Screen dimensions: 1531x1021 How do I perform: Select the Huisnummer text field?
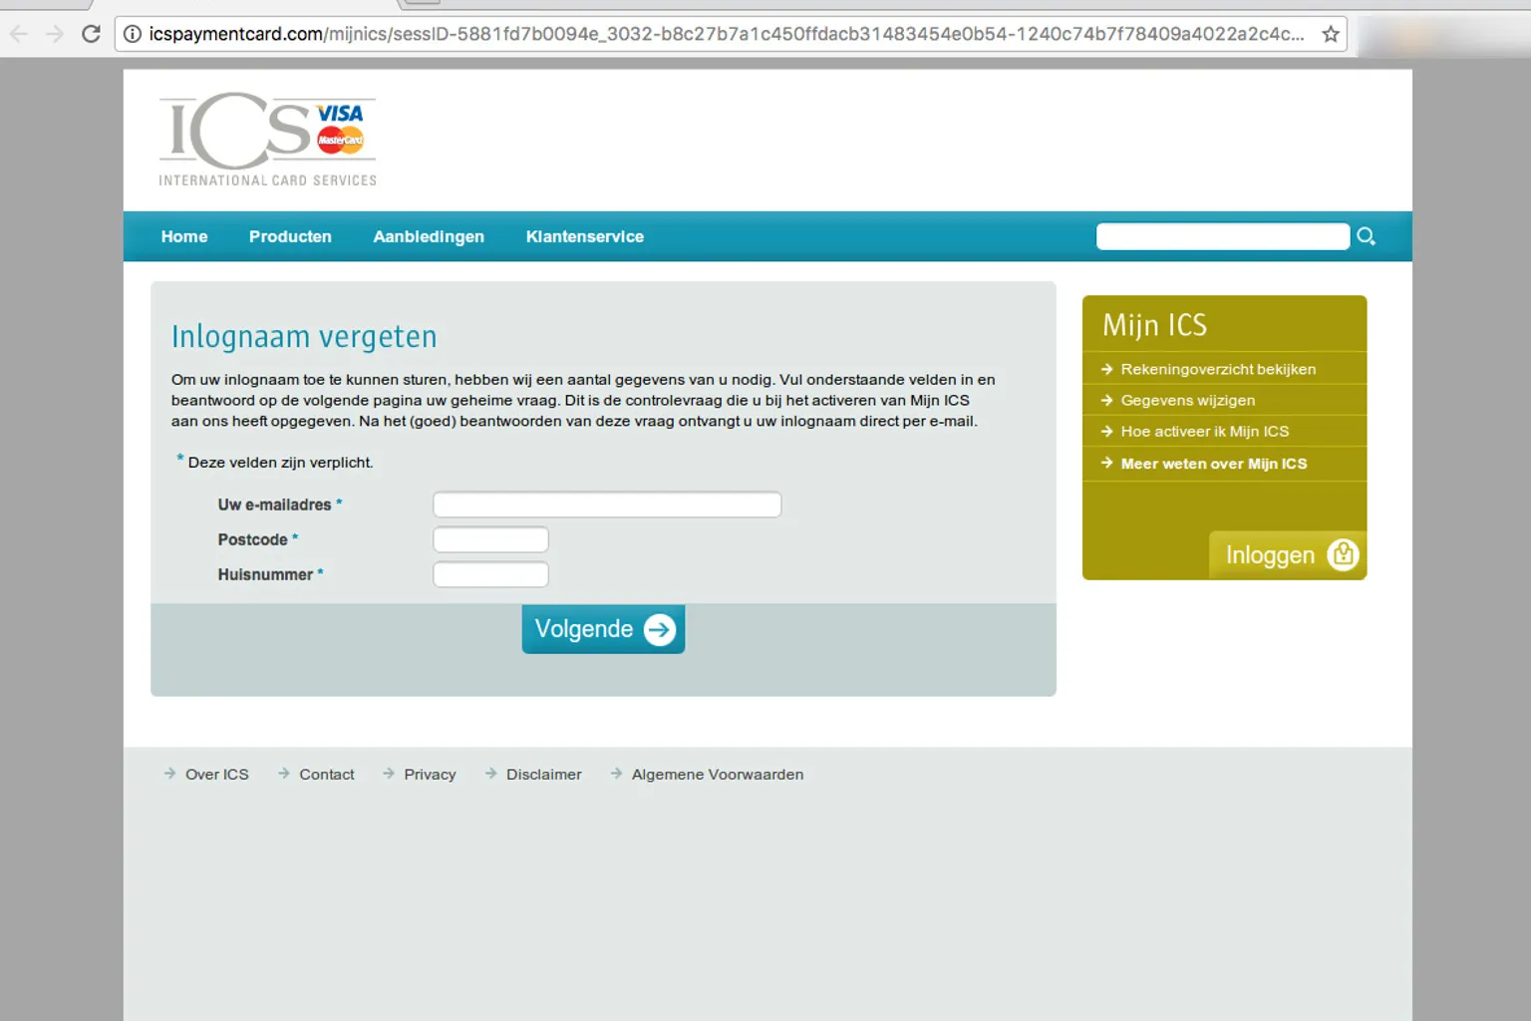490,574
